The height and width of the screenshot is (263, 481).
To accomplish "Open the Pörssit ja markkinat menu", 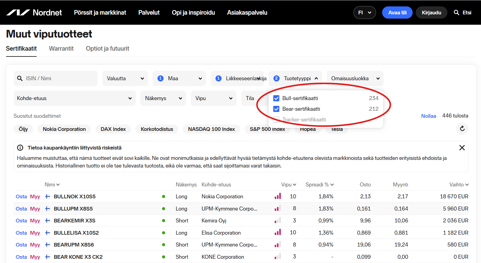I will point(100,13).
